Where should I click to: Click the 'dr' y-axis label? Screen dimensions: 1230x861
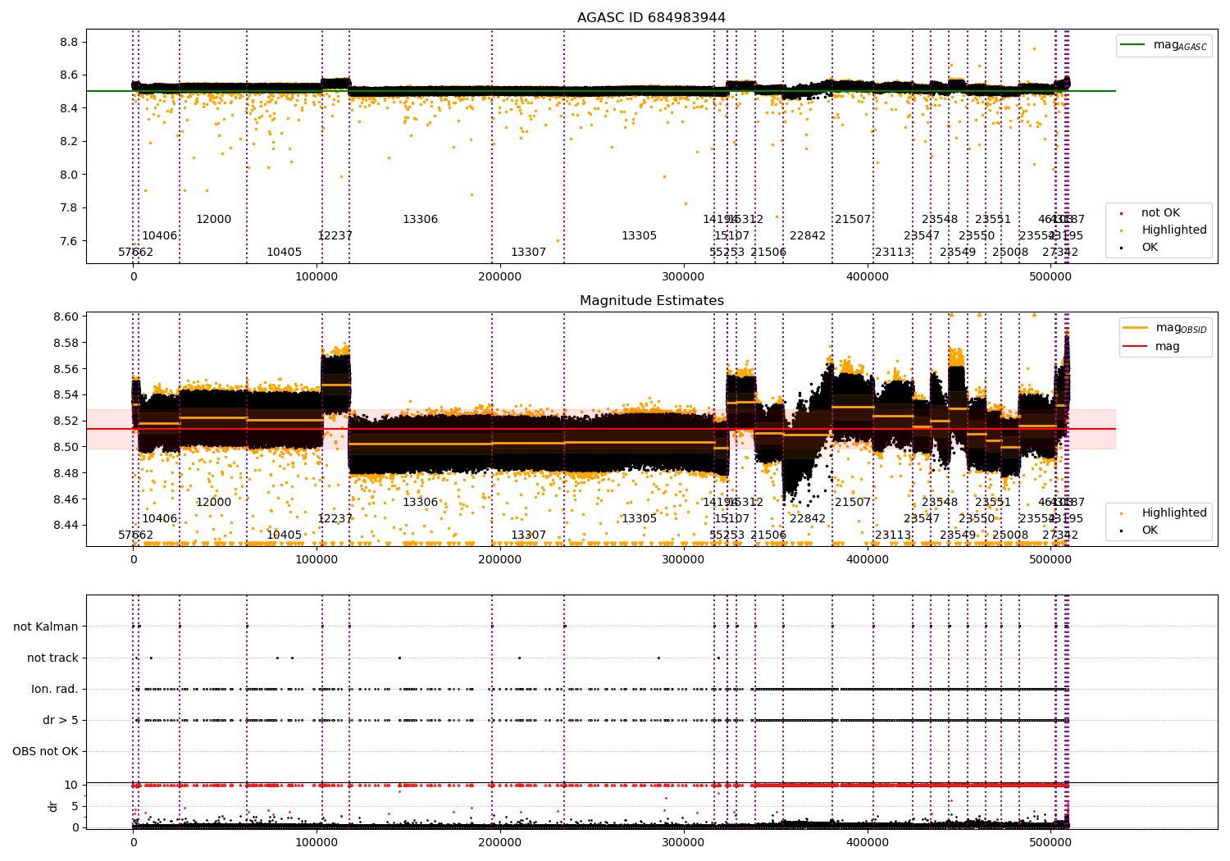(x=53, y=807)
